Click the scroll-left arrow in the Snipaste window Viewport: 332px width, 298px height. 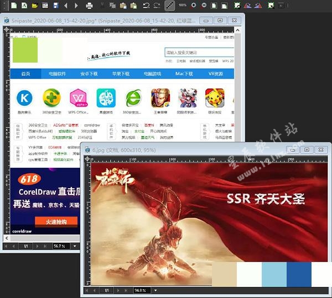(7, 238)
